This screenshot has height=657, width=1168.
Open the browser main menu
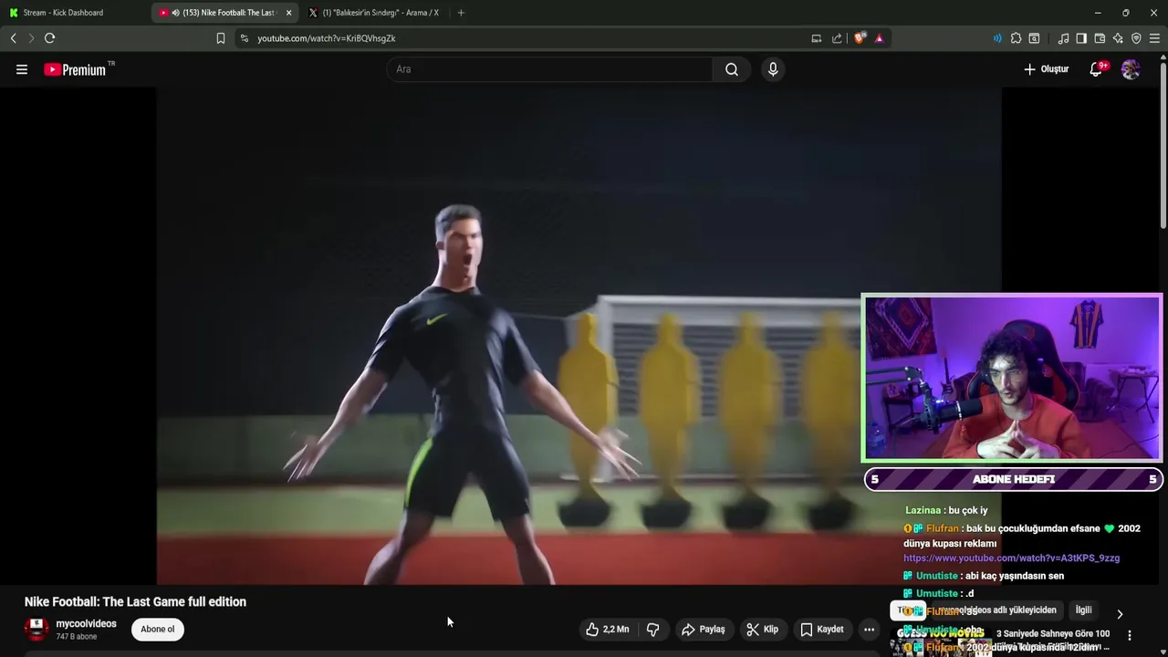[1154, 38]
